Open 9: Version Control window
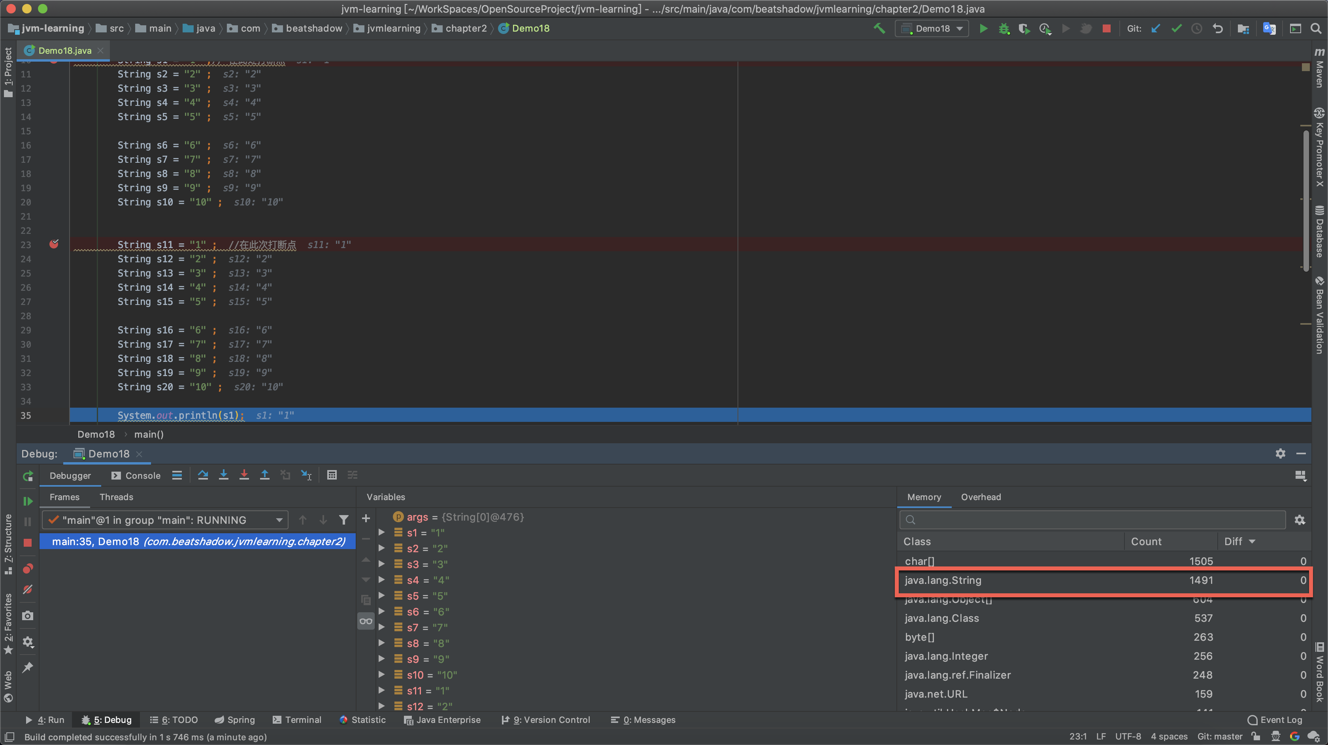 click(x=545, y=720)
